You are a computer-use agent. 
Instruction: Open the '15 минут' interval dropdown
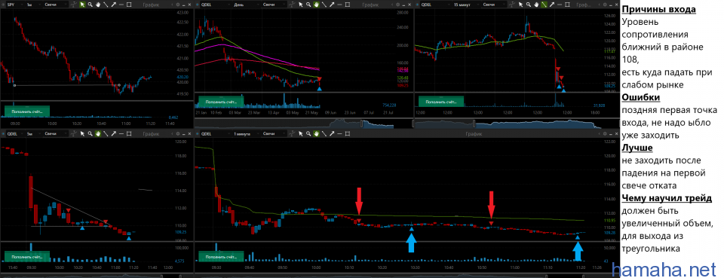(x=465, y=5)
